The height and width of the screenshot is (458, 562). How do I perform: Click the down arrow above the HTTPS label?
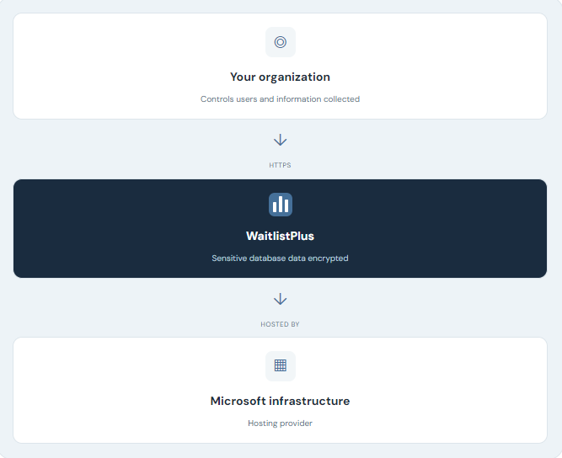[x=281, y=140]
